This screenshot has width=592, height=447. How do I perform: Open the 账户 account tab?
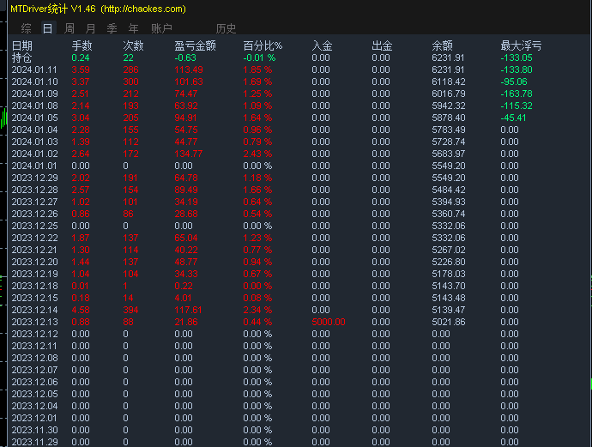(161, 28)
